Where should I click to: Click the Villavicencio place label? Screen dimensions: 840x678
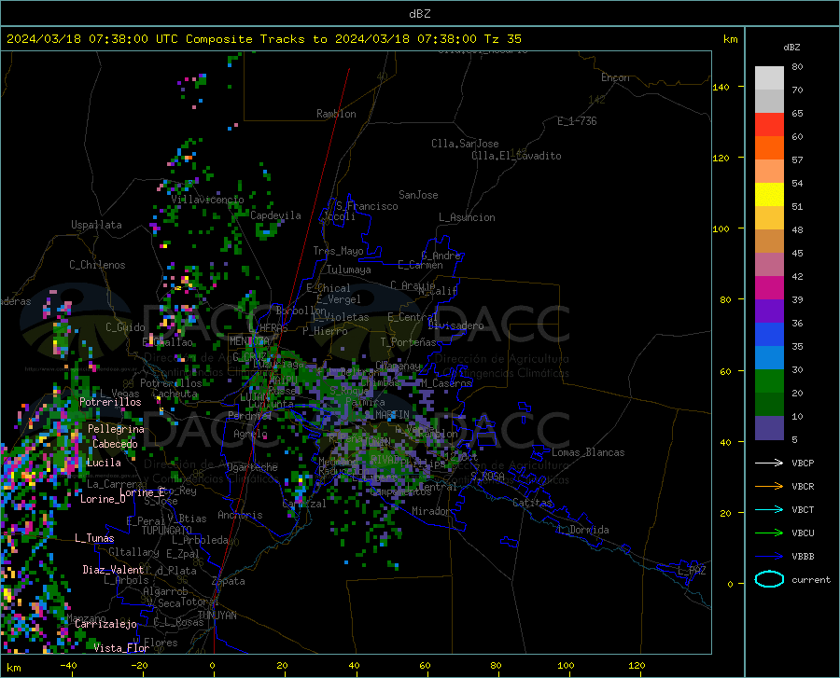[207, 200]
